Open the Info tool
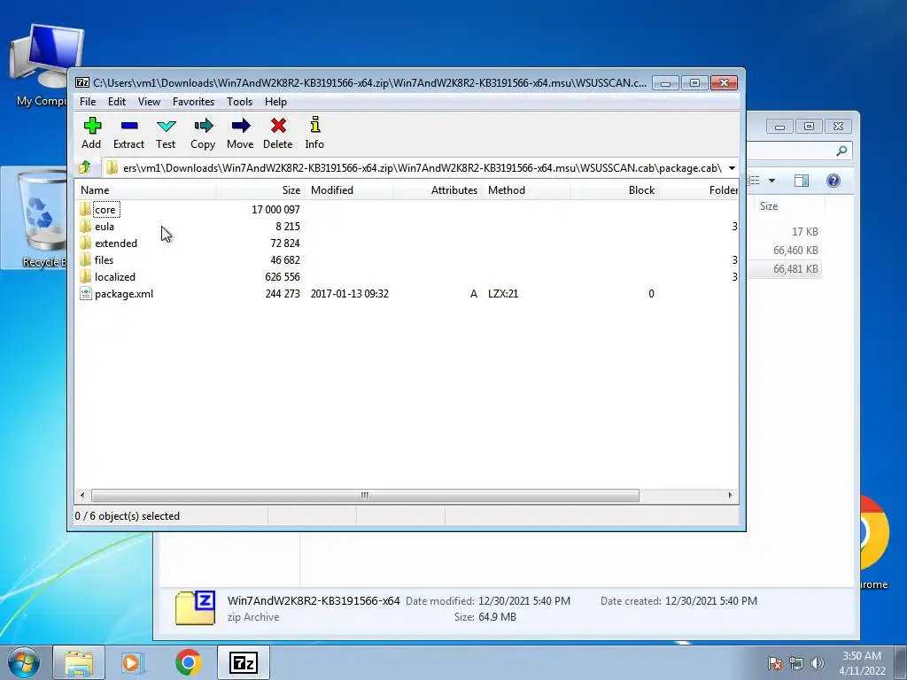Screen dimensions: 907x680 tap(315, 125)
